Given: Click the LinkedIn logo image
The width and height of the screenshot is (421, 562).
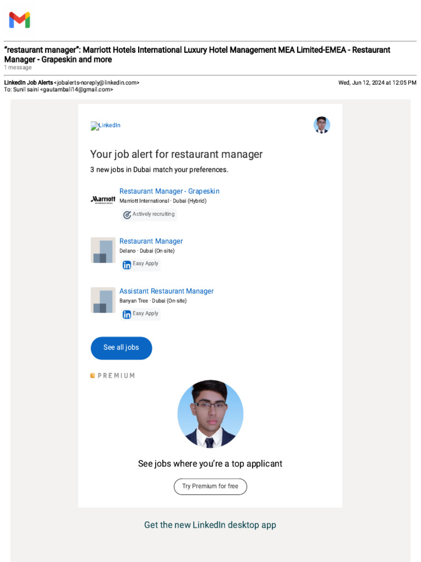Looking at the screenshot, I should (105, 126).
